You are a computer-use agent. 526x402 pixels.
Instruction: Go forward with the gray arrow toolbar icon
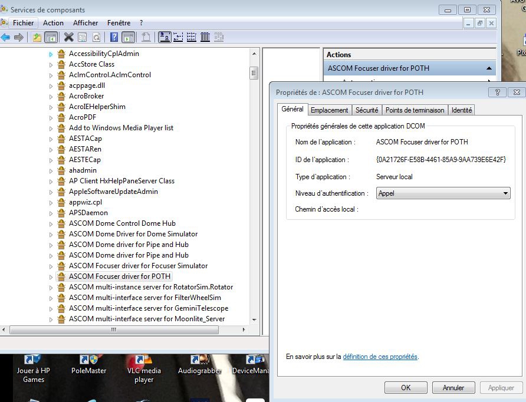(19, 37)
